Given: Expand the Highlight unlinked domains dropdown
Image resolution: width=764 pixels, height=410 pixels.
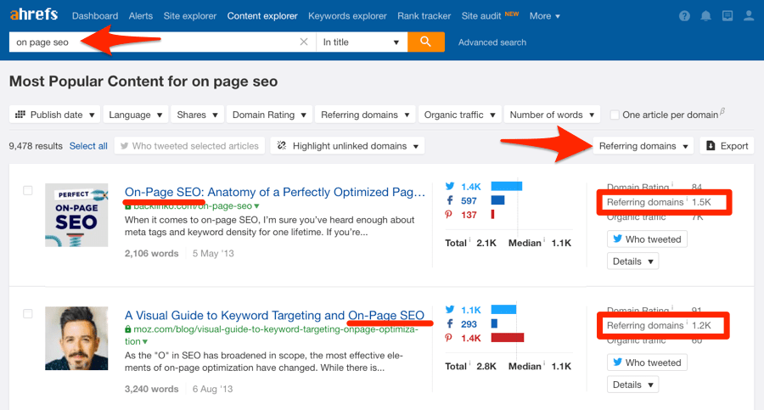Looking at the screenshot, I should pyautogui.click(x=347, y=146).
